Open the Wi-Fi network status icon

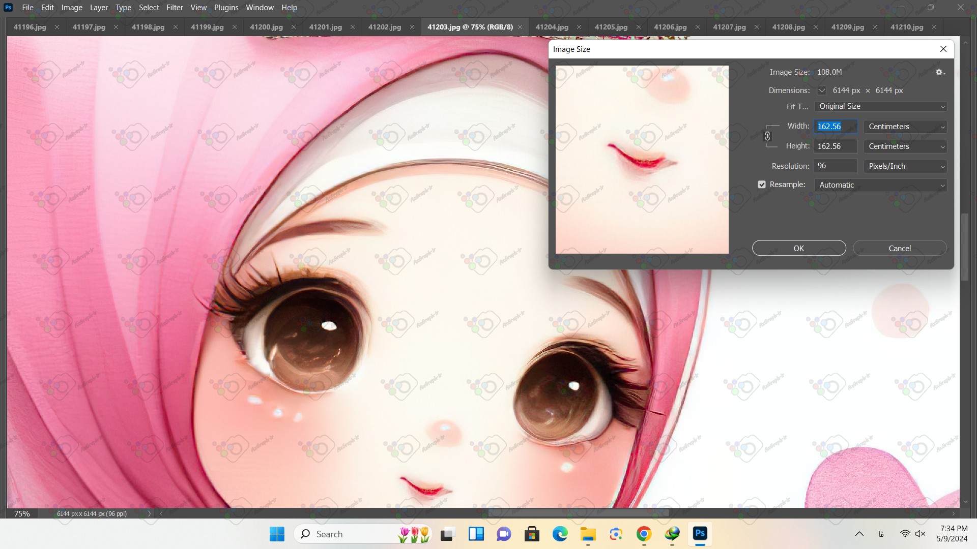905,534
